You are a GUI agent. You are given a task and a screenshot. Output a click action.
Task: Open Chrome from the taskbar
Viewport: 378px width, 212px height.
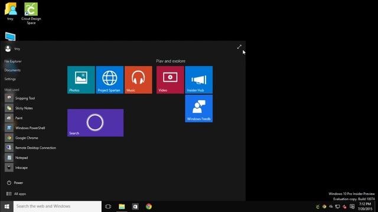[149, 207]
